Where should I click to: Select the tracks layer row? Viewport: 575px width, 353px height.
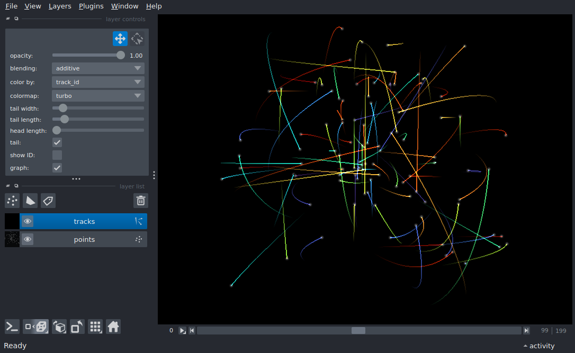tap(76, 221)
